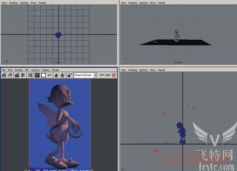Click the Redo Previous Render clapboard icon
The image size is (237, 171).
coord(4,75)
